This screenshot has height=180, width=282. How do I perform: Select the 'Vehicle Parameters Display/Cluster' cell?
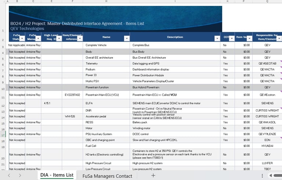[x=175, y=81]
